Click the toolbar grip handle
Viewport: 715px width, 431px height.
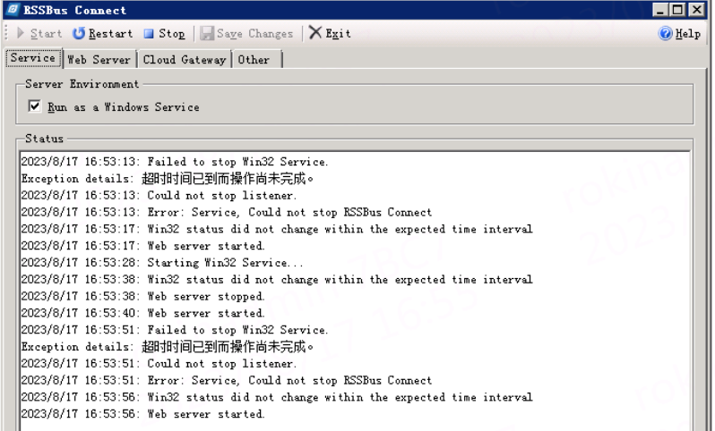point(6,34)
